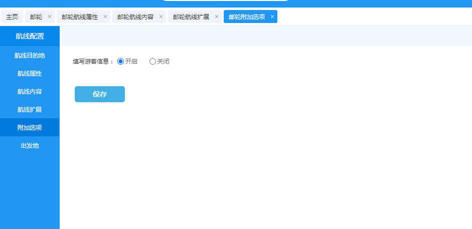This screenshot has height=229, width=472.
Task: Open 出发地 in the sidebar
Action: (x=30, y=145)
